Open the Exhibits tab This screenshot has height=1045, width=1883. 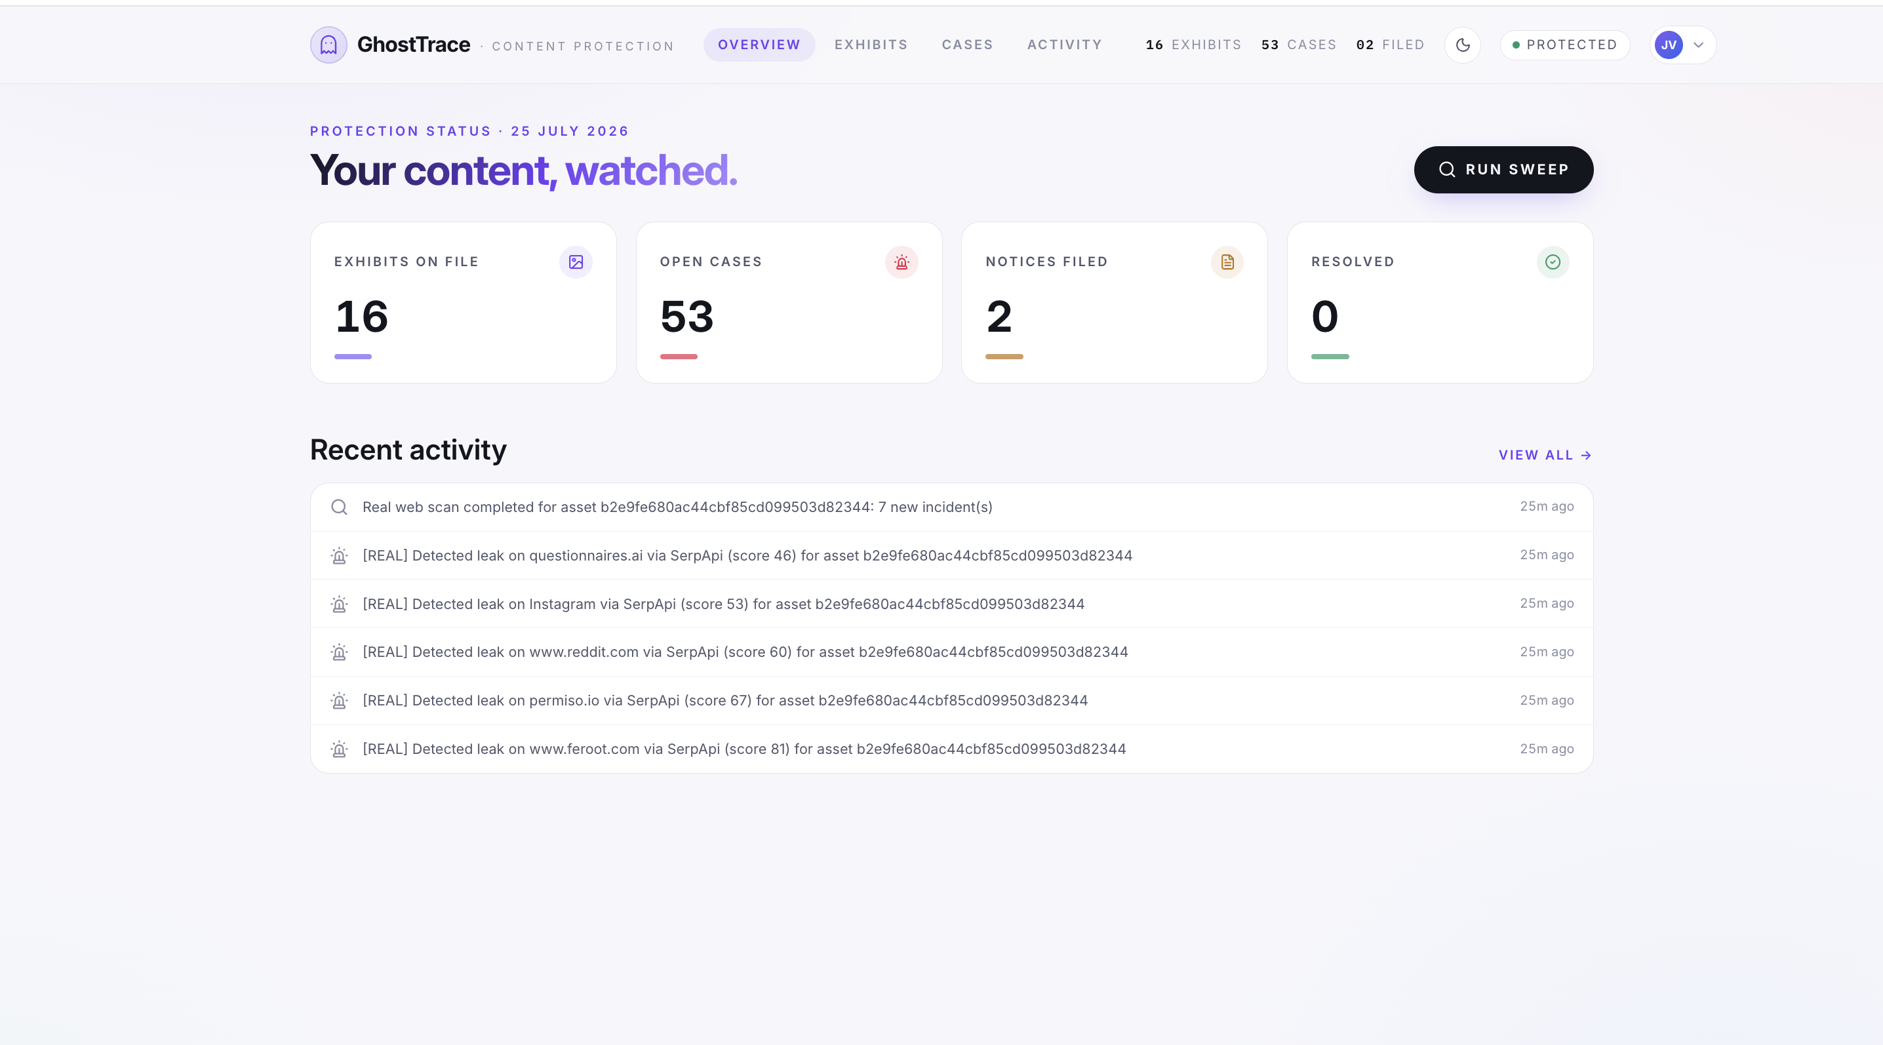click(x=871, y=45)
